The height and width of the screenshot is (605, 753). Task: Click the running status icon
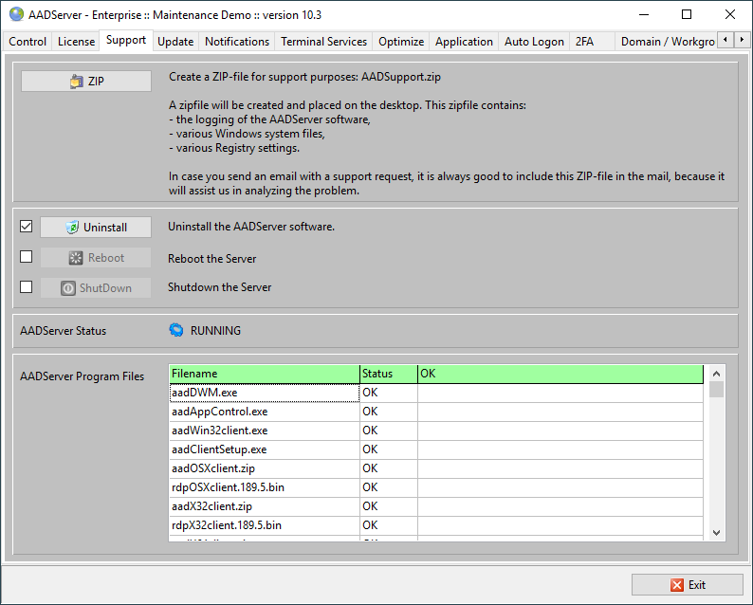(x=176, y=331)
